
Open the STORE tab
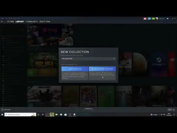(11, 22)
